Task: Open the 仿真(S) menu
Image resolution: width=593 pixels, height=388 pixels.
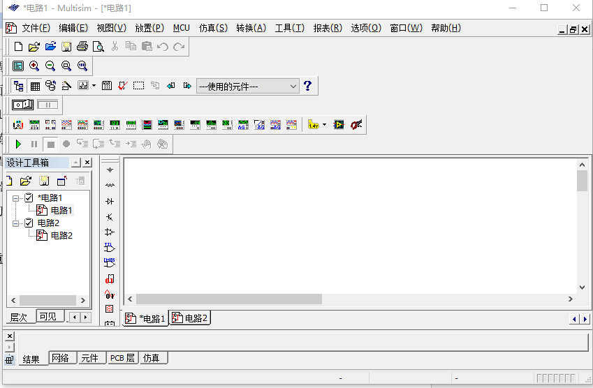Action: pyautogui.click(x=213, y=28)
